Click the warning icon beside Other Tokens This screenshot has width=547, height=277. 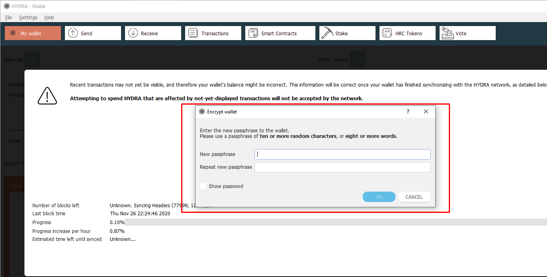pyautogui.click(x=357, y=59)
